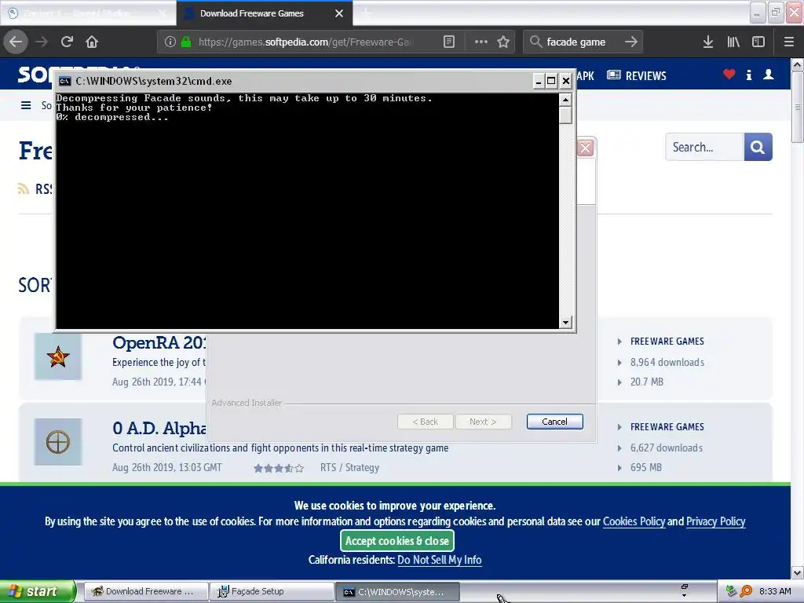Accept cookies & close banner
Image resolution: width=804 pixels, height=603 pixels.
pos(397,541)
